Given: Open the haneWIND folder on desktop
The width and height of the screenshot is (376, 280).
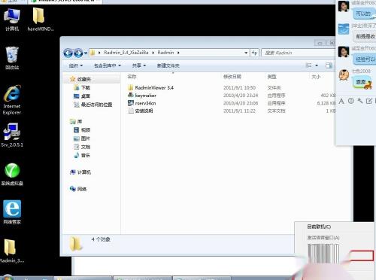Looking at the screenshot, I should pyautogui.click(x=40, y=20).
